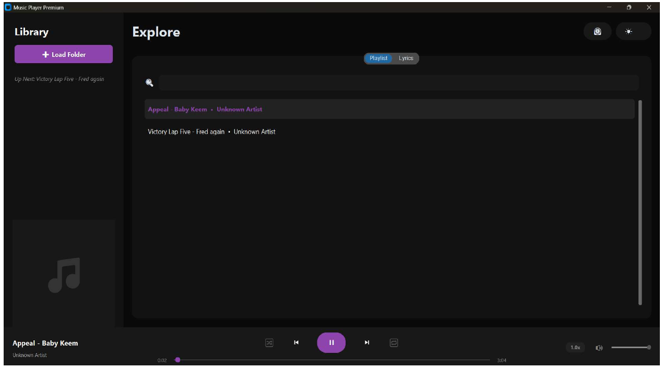Minimize the Music Player window
Image resolution: width=663 pixels, height=368 pixels.
pos(609,7)
